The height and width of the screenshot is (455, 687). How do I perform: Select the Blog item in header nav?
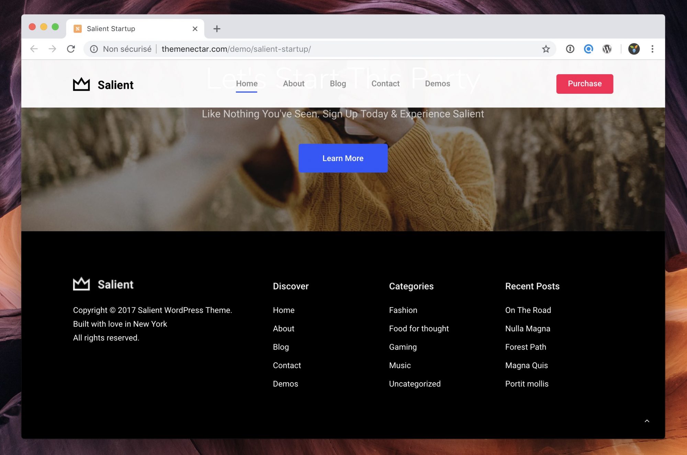(x=338, y=84)
